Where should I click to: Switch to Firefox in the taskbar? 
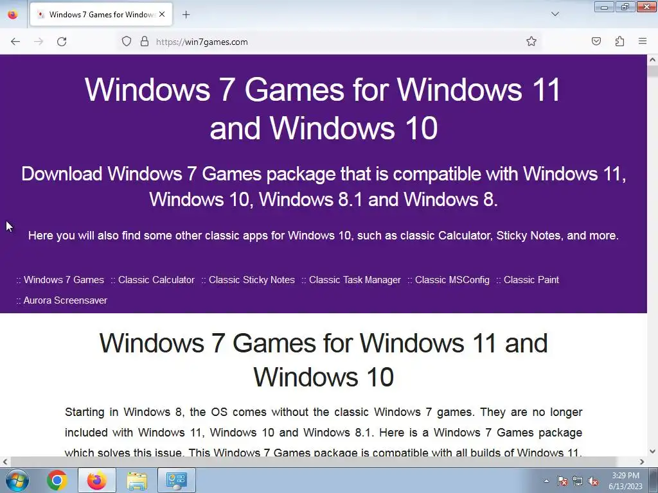97,480
